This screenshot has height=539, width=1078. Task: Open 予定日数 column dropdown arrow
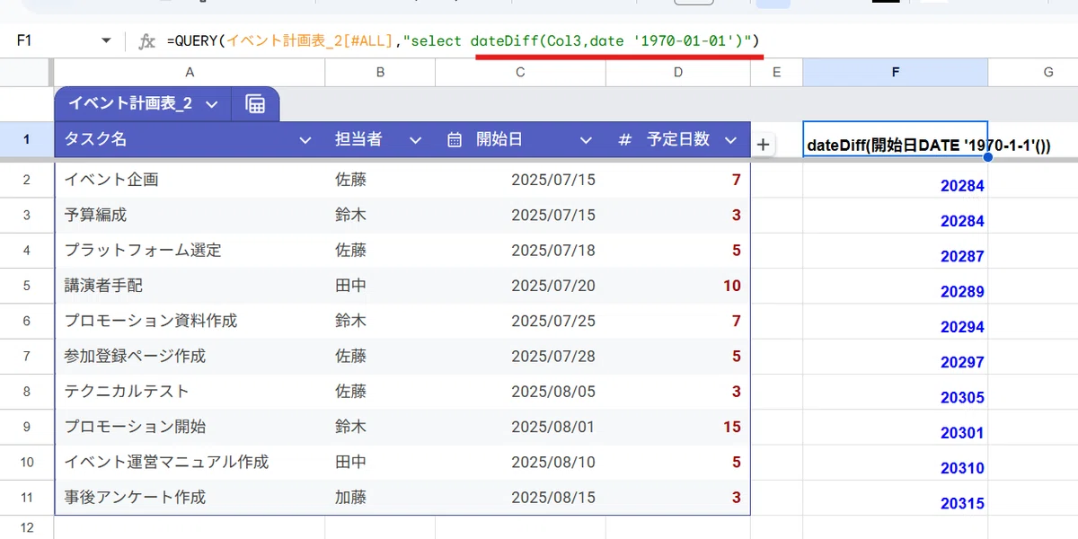coord(730,140)
